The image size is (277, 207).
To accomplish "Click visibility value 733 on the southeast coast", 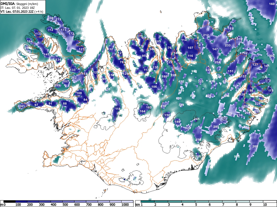I will (x=246, y=127).
